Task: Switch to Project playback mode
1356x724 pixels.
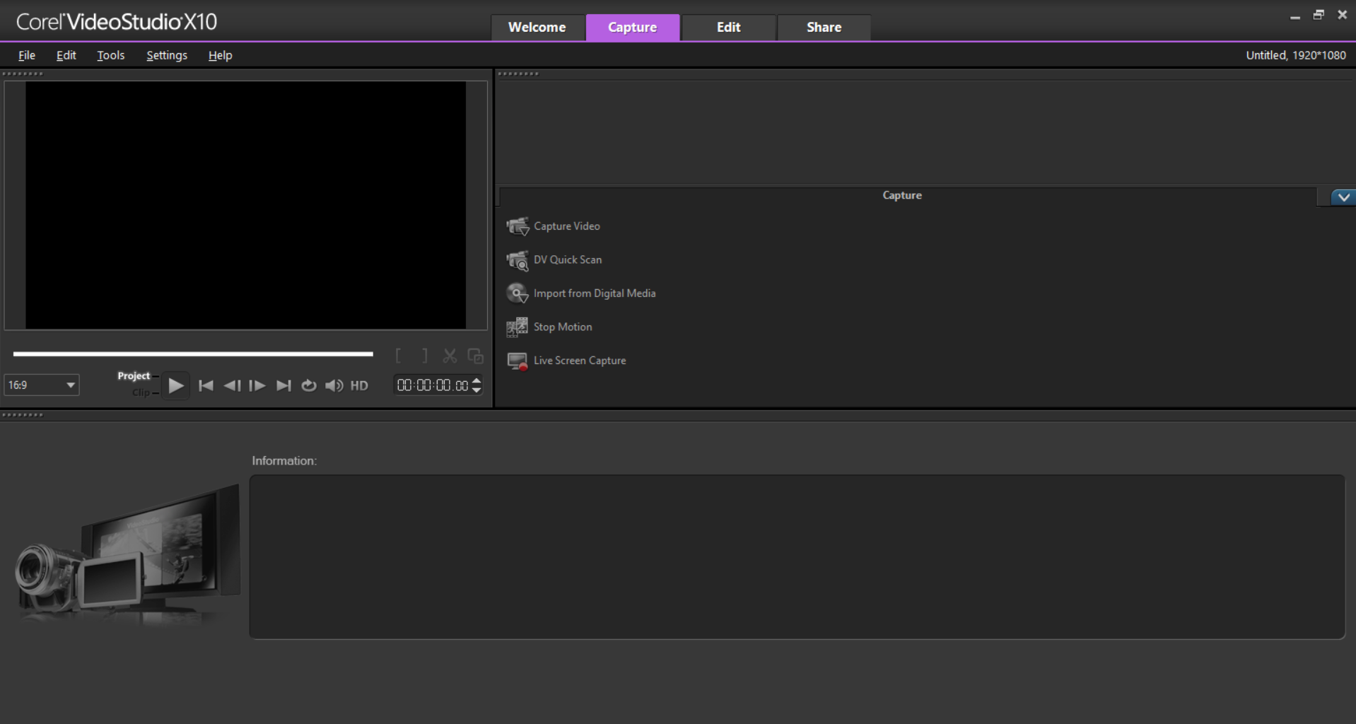Action: pyautogui.click(x=134, y=375)
